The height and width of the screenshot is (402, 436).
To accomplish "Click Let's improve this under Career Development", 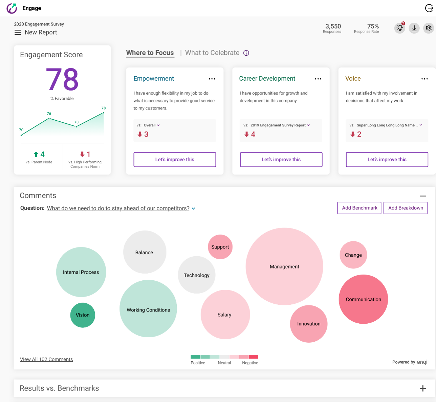I will [281, 159].
